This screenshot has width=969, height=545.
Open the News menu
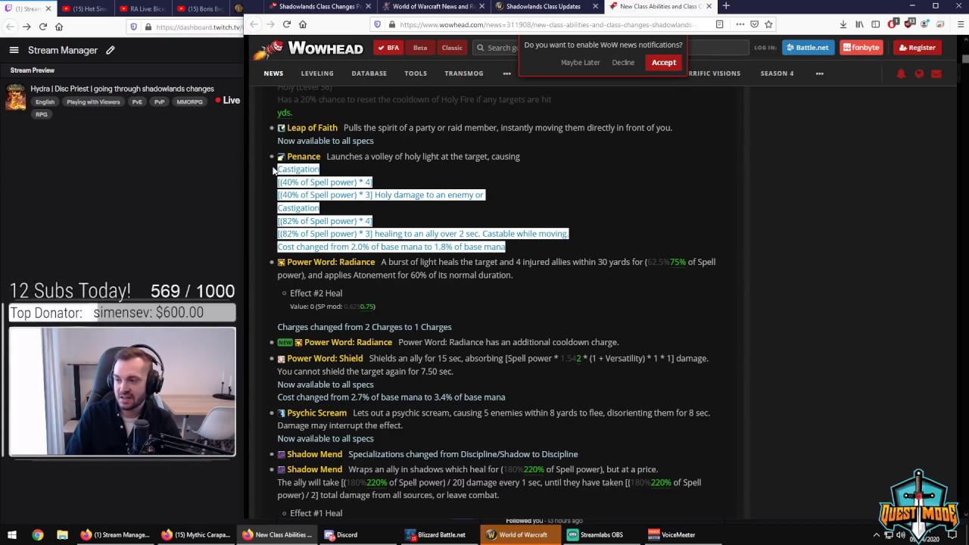(273, 73)
